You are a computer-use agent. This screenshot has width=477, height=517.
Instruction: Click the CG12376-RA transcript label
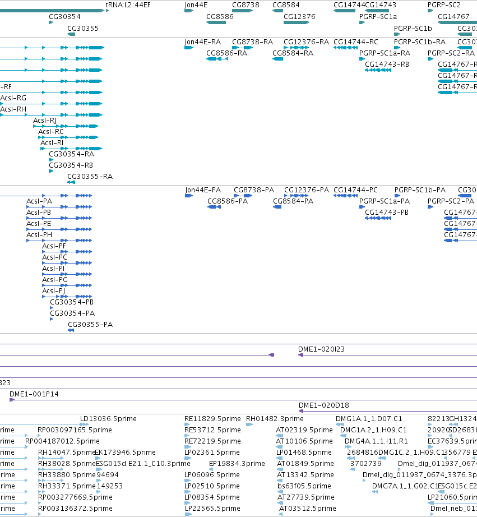306,42
